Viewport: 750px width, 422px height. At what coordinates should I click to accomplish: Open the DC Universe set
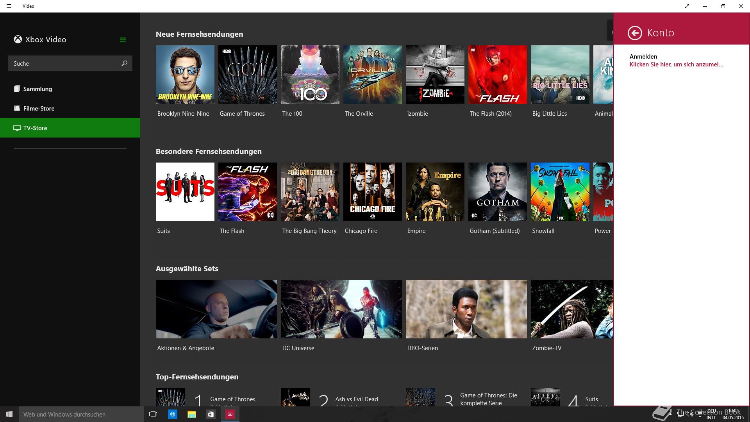tap(341, 309)
